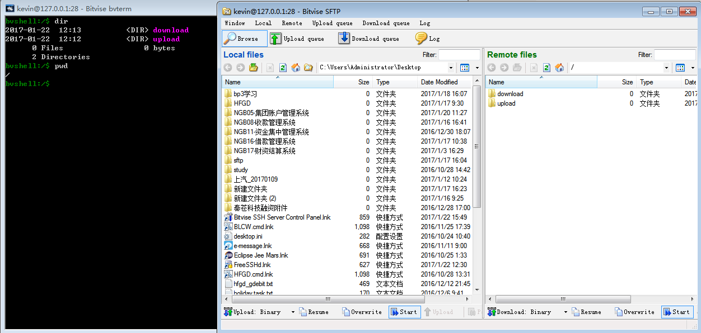Click the delete icon in Local files
The height and width of the screenshot is (333, 701).
[270, 68]
